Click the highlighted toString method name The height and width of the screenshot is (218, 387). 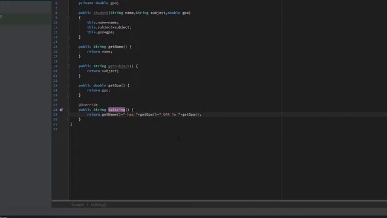pyautogui.click(x=117, y=110)
